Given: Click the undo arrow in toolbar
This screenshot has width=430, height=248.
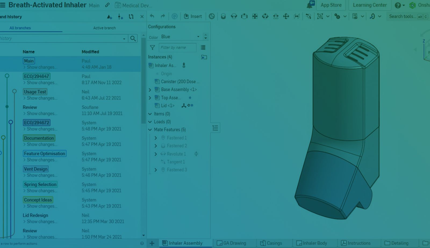Looking at the screenshot, I should pos(152,16).
